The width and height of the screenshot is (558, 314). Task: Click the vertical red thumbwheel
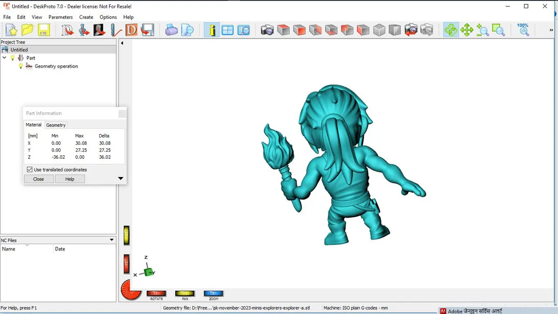127,264
